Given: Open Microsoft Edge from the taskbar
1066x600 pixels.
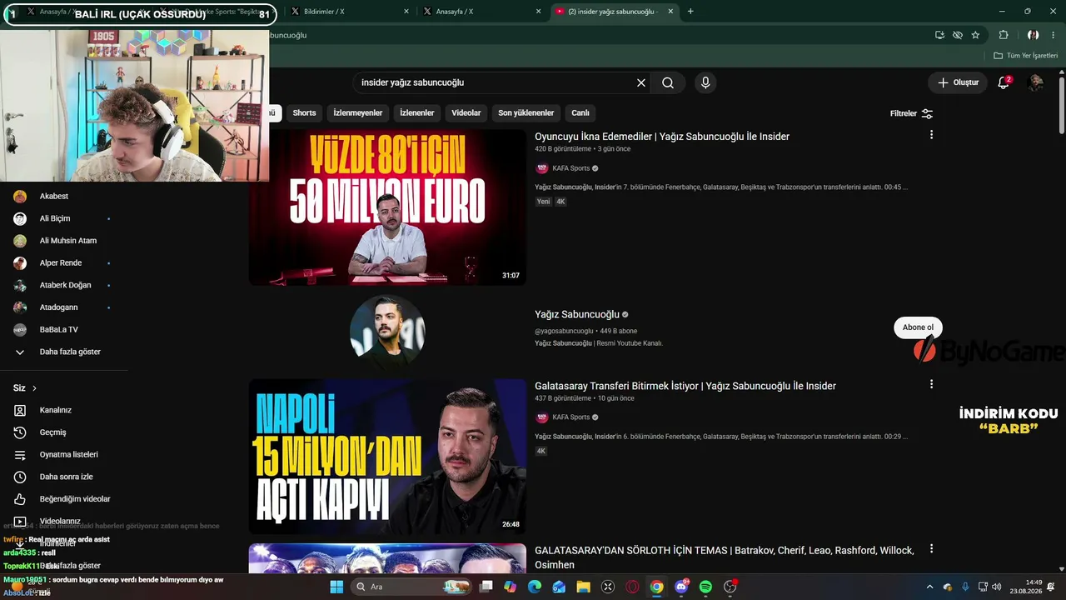Looking at the screenshot, I should (x=535, y=587).
